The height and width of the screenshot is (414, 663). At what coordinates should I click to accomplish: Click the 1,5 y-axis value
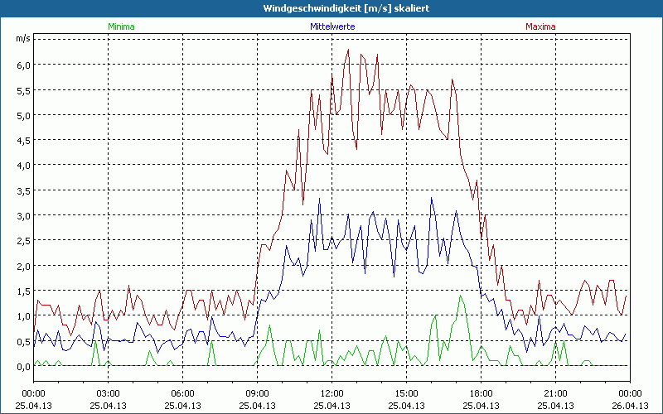pos(23,291)
